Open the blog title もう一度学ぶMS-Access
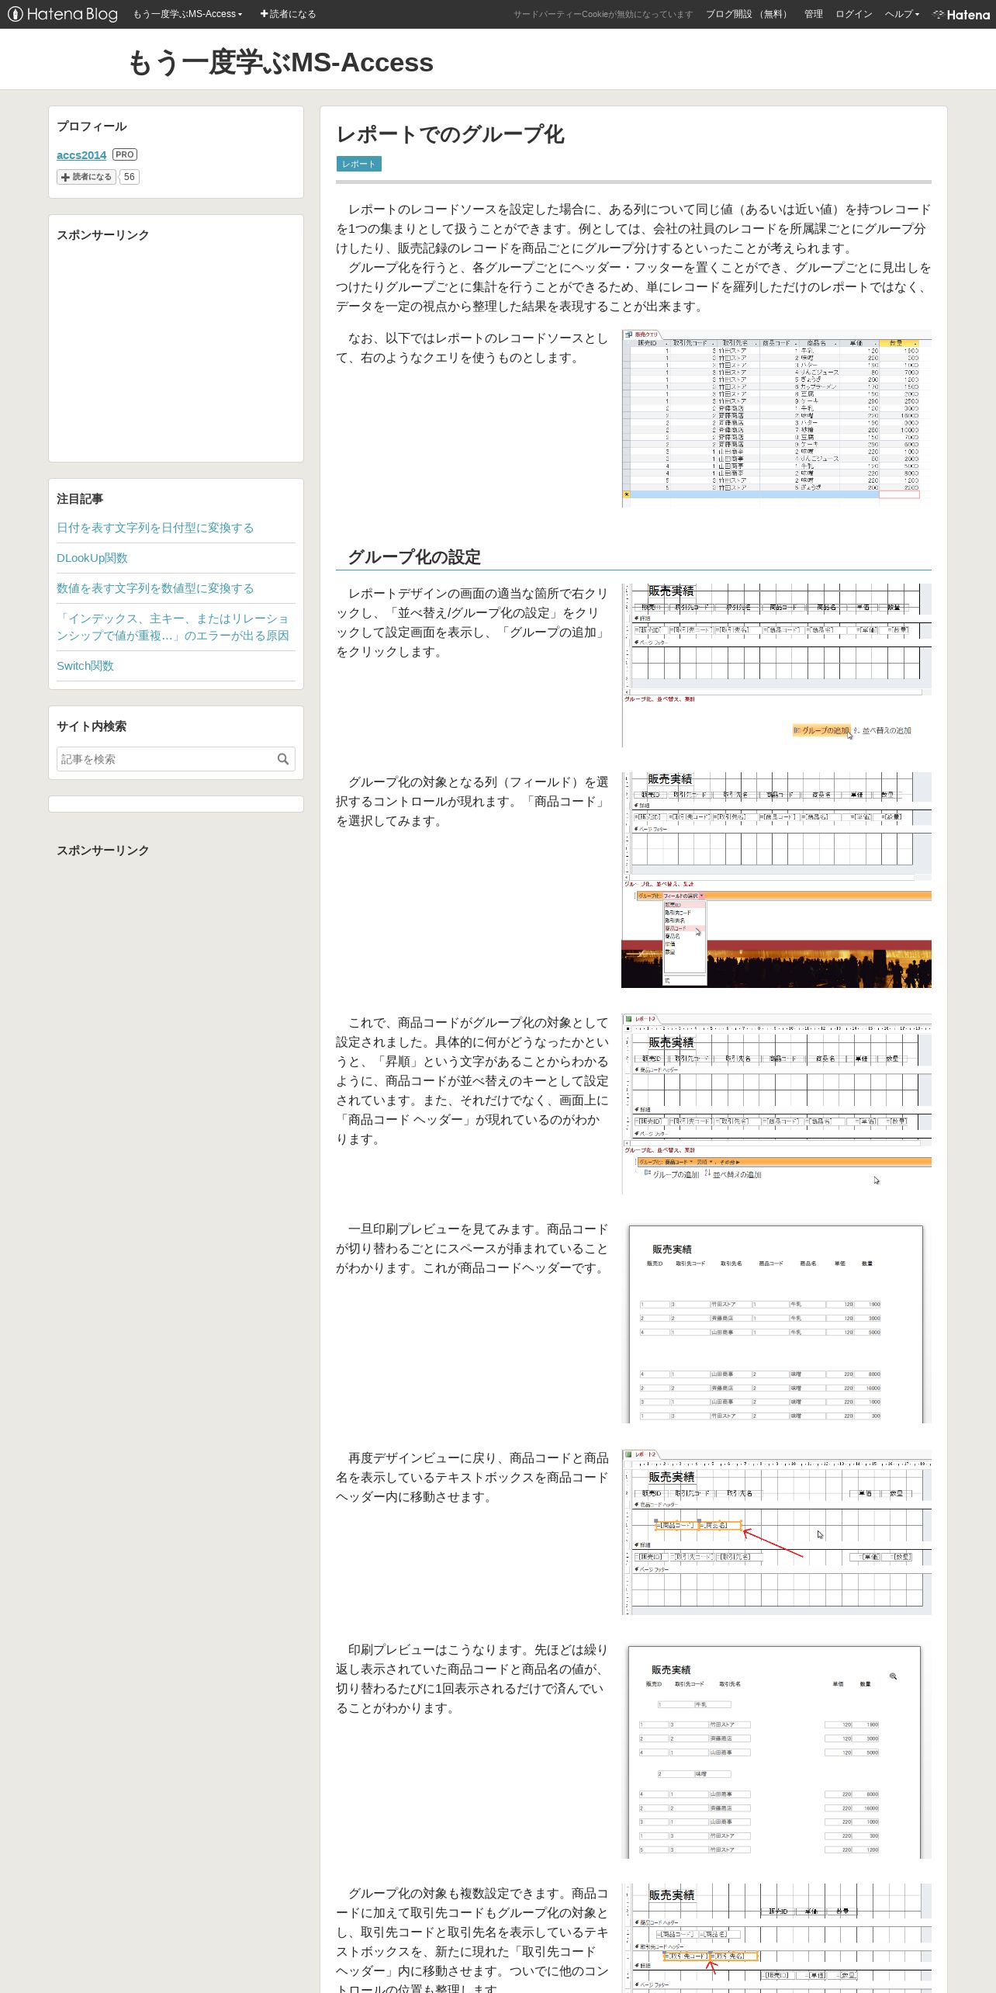This screenshot has height=1993, width=996. point(280,62)
